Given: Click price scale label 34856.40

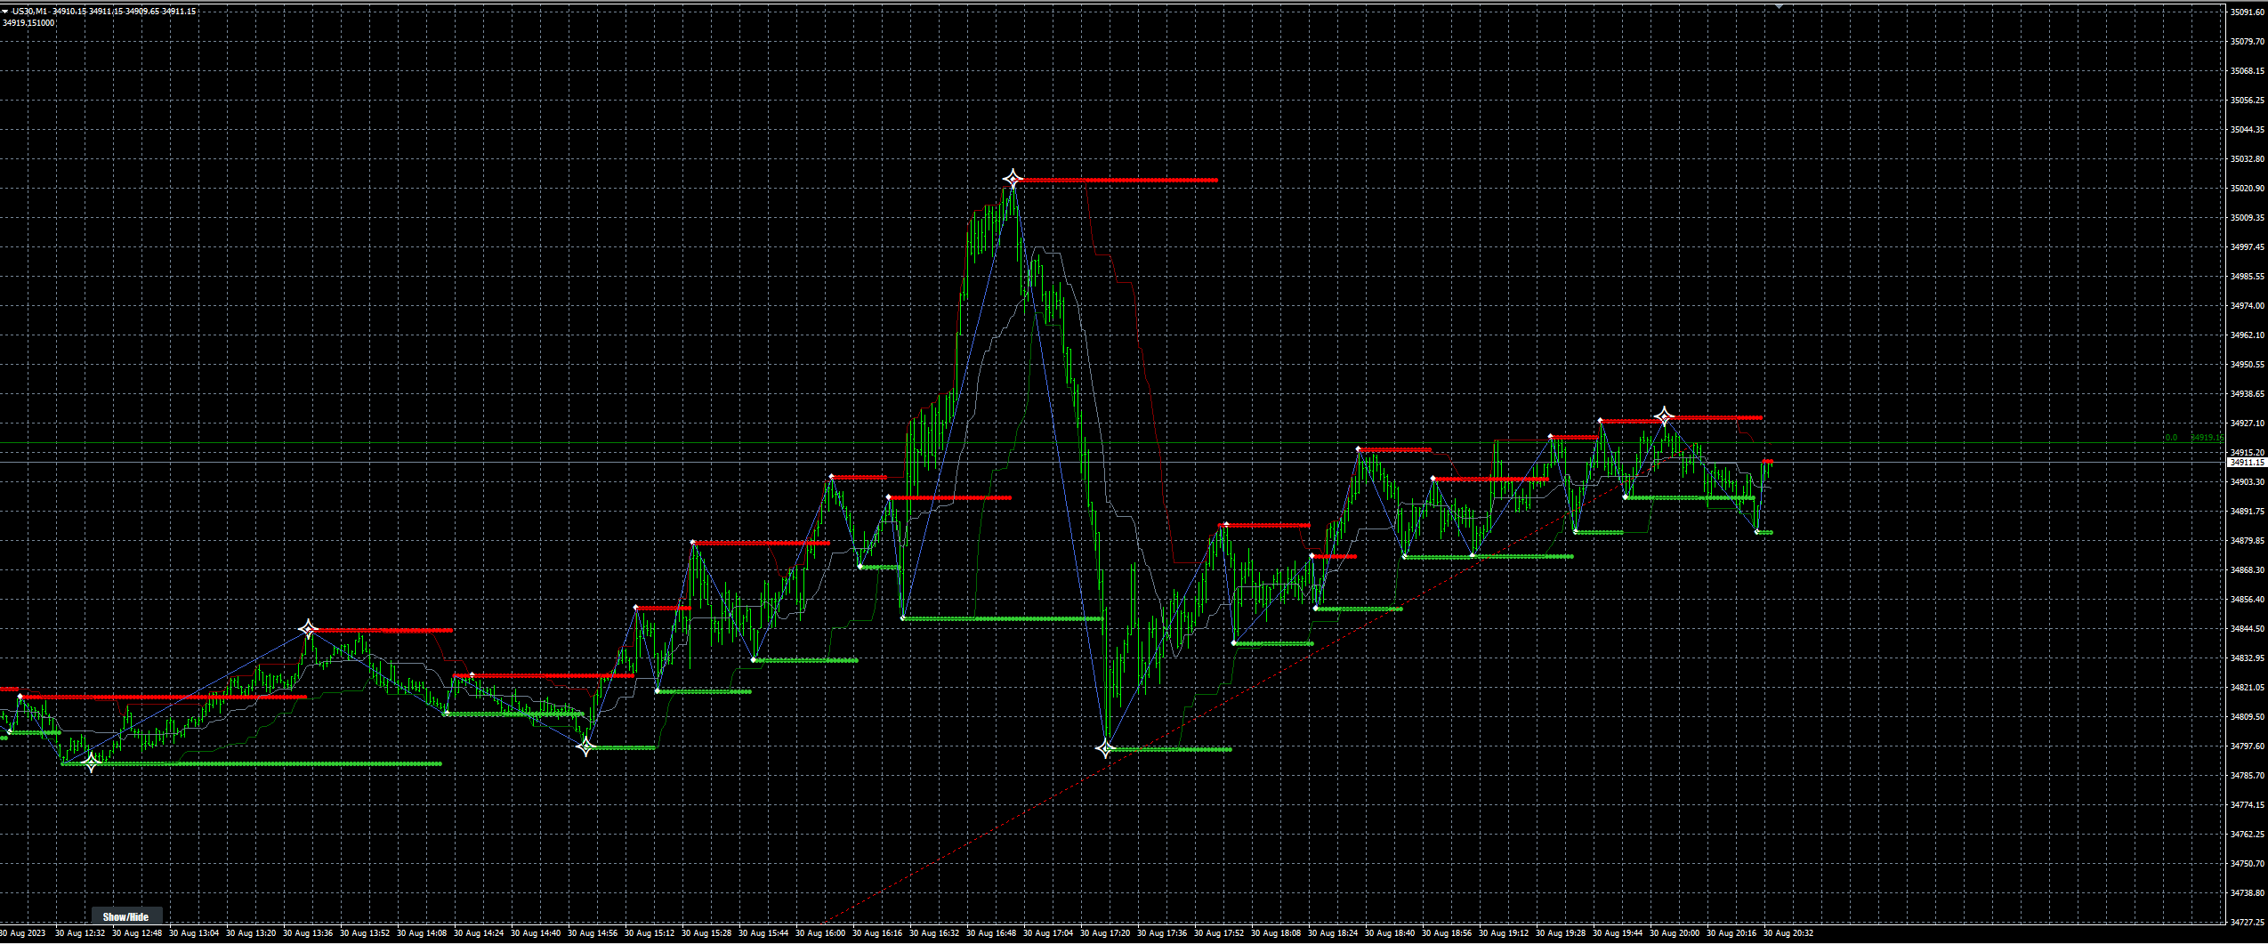Looking at the screenshot, I should tap(2248, 600).
